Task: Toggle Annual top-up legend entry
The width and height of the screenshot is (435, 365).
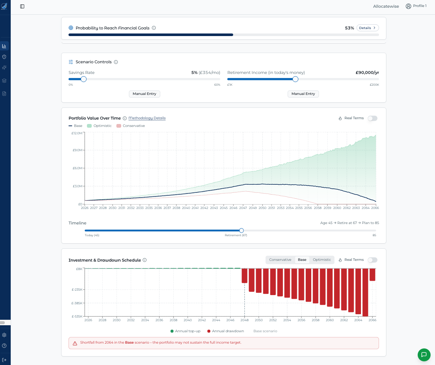Action: coord(185,331)
